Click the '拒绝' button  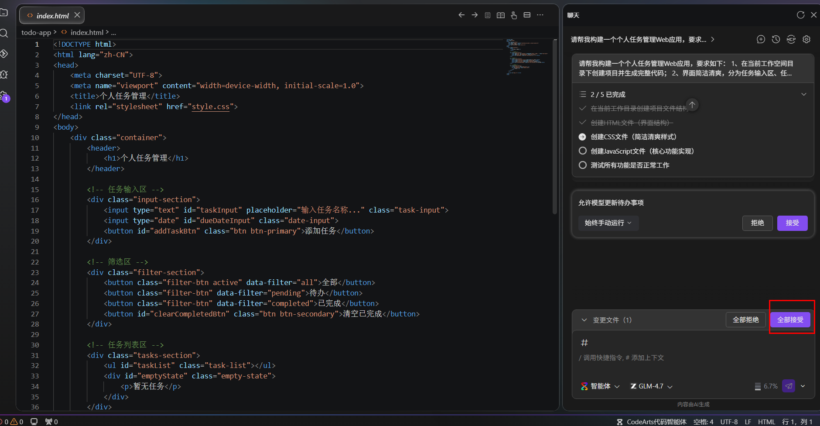click(x=758, y=223)
